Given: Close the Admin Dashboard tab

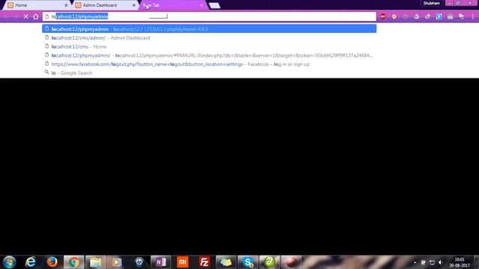Looking at the screenshot, I should pos(134,5).
